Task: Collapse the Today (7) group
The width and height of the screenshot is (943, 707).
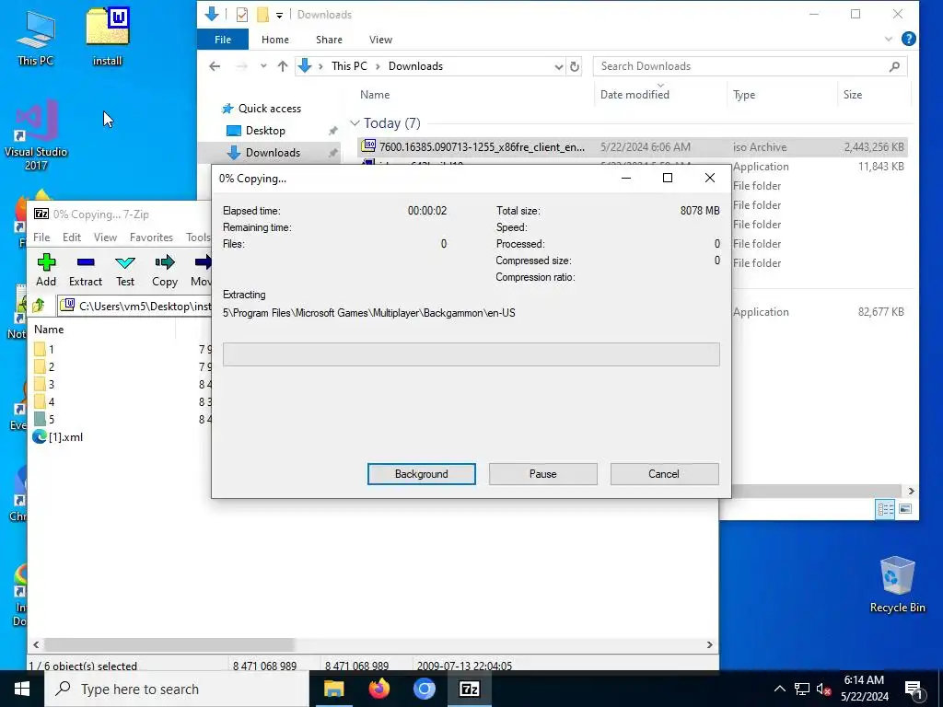Action: click(x=355, y=123)
